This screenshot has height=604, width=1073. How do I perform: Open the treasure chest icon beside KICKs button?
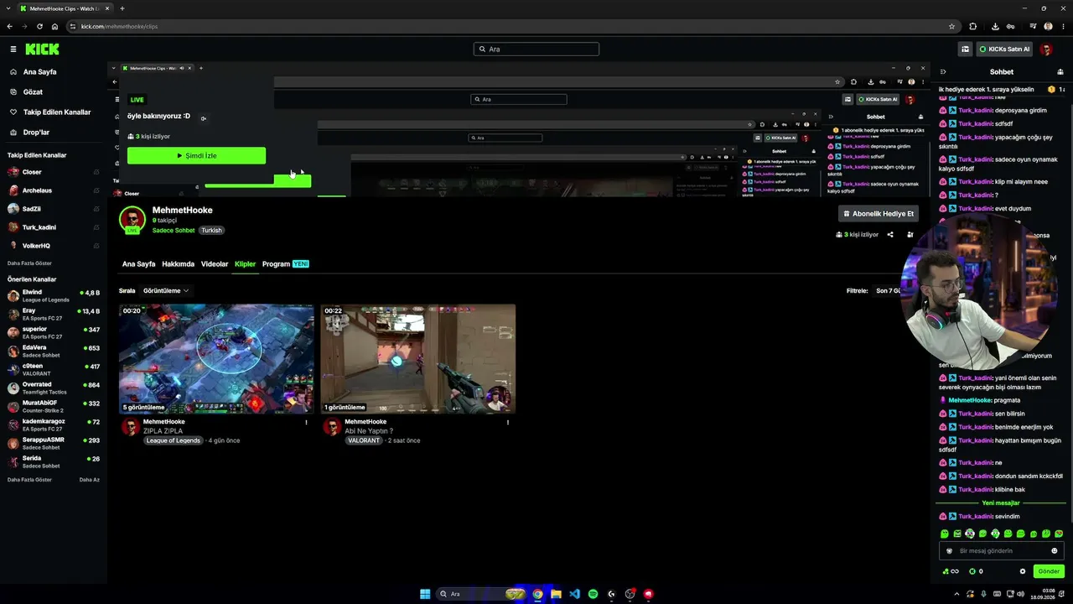pos(966,49)
